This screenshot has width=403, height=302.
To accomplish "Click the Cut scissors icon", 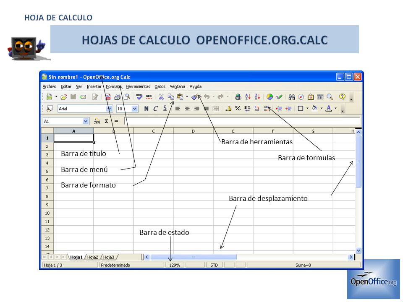I will [x=161, y=97].
